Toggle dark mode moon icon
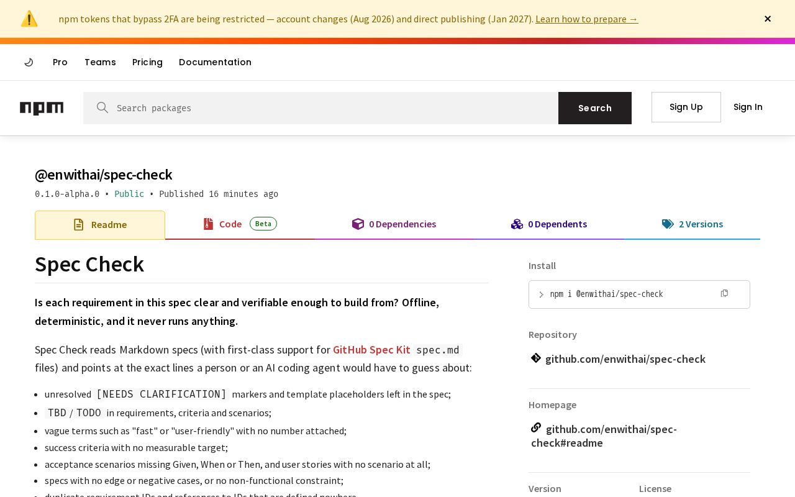This screenshot has width=795, height=497. coord(29,62)
